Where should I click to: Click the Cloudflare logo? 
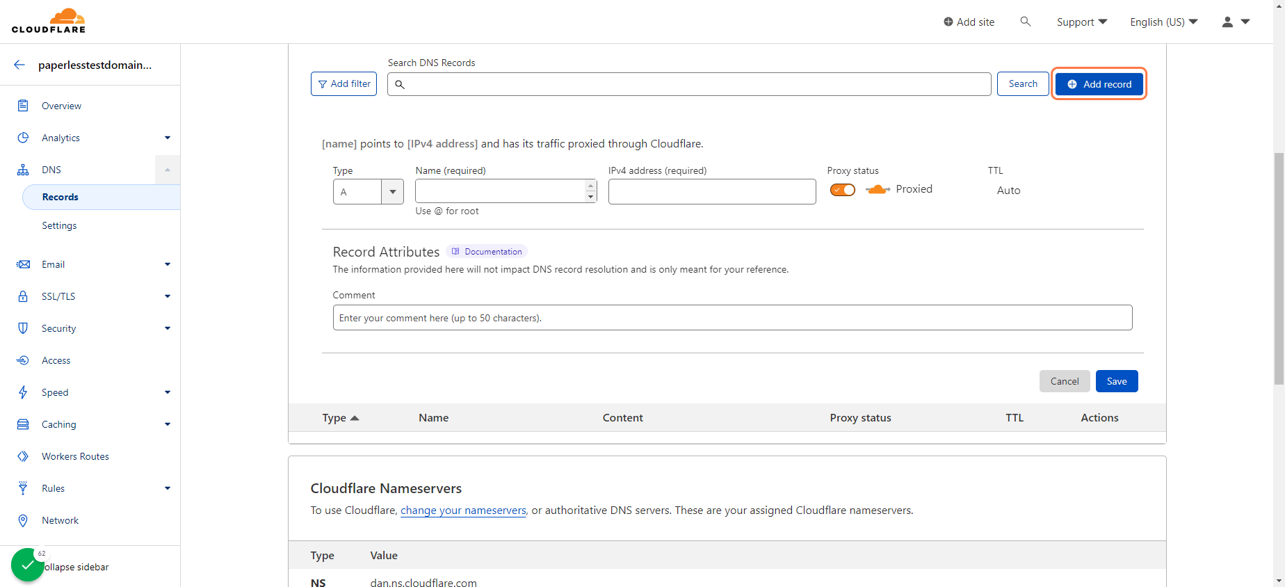click(49, 21)
